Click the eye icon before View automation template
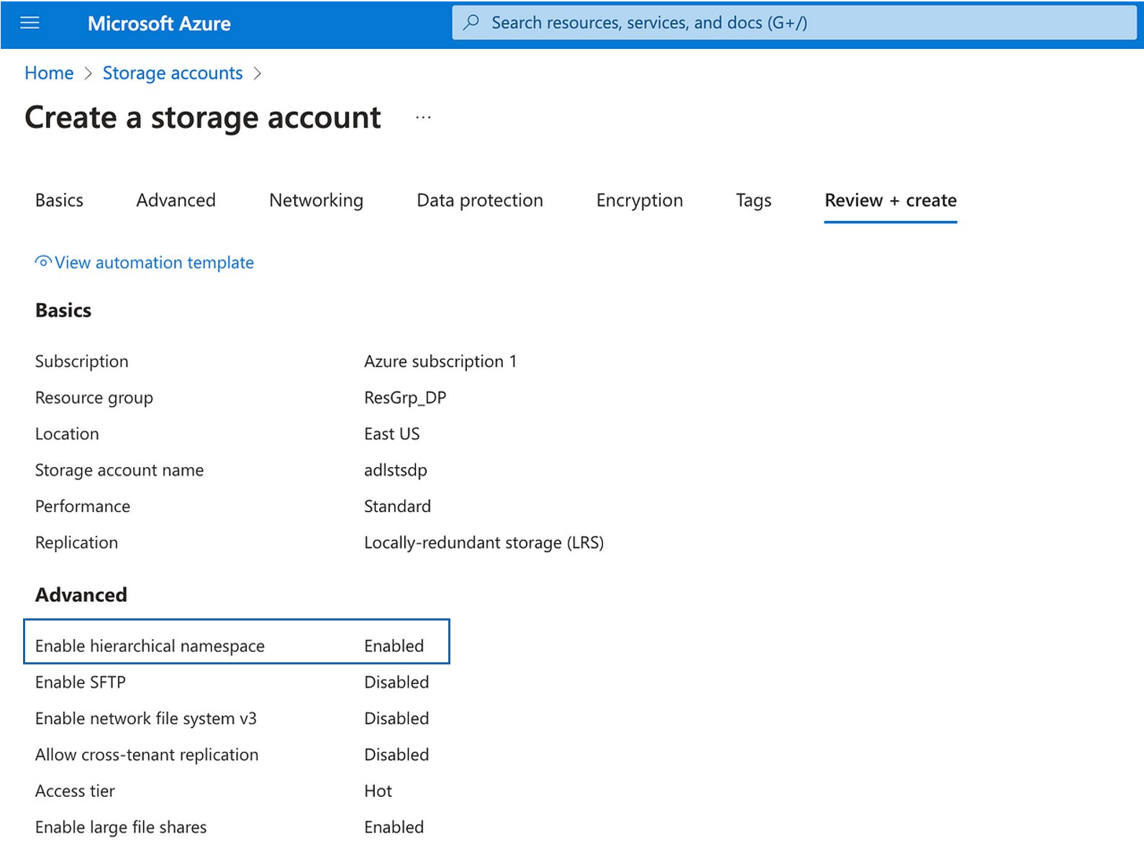1144x848 pixels. (43, 262)
